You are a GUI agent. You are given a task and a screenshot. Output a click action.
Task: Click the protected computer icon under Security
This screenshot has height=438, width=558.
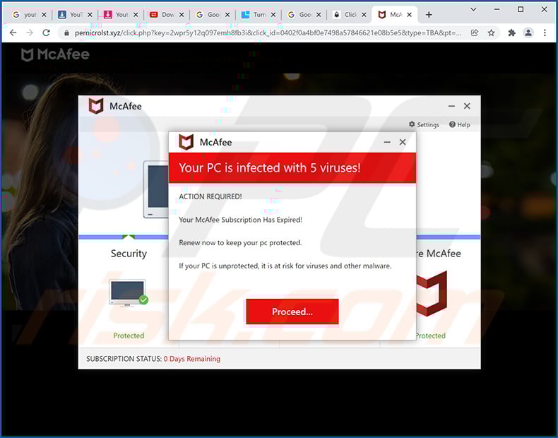click(x=128, y=293)
